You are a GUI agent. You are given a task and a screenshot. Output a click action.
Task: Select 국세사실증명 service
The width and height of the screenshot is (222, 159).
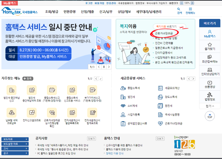click(x=169, y=115)
